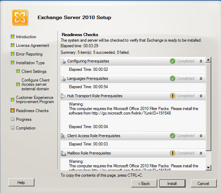221x193 pixels.
Task: Click the Warning label under Mailbox Role Prerequisites
Action: point(76,161)
